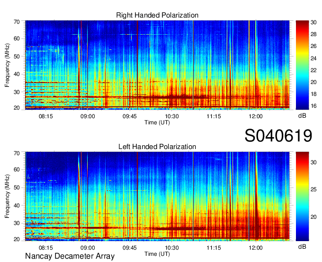This screenshot has height=262, width=322.
Task: Click inside the right-handed polarization spectrogram
Action: (x=157, y=65)
